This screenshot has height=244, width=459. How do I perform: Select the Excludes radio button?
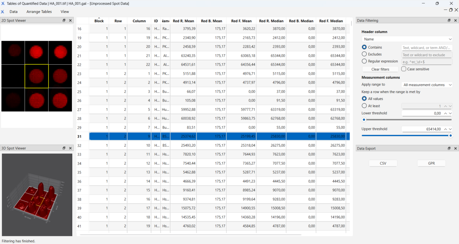[x=364, y=54]
